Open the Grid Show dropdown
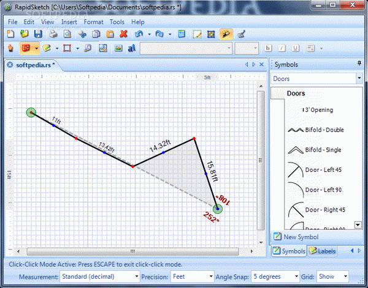Viewport: 368px width, 288px height. coord(332,277)
